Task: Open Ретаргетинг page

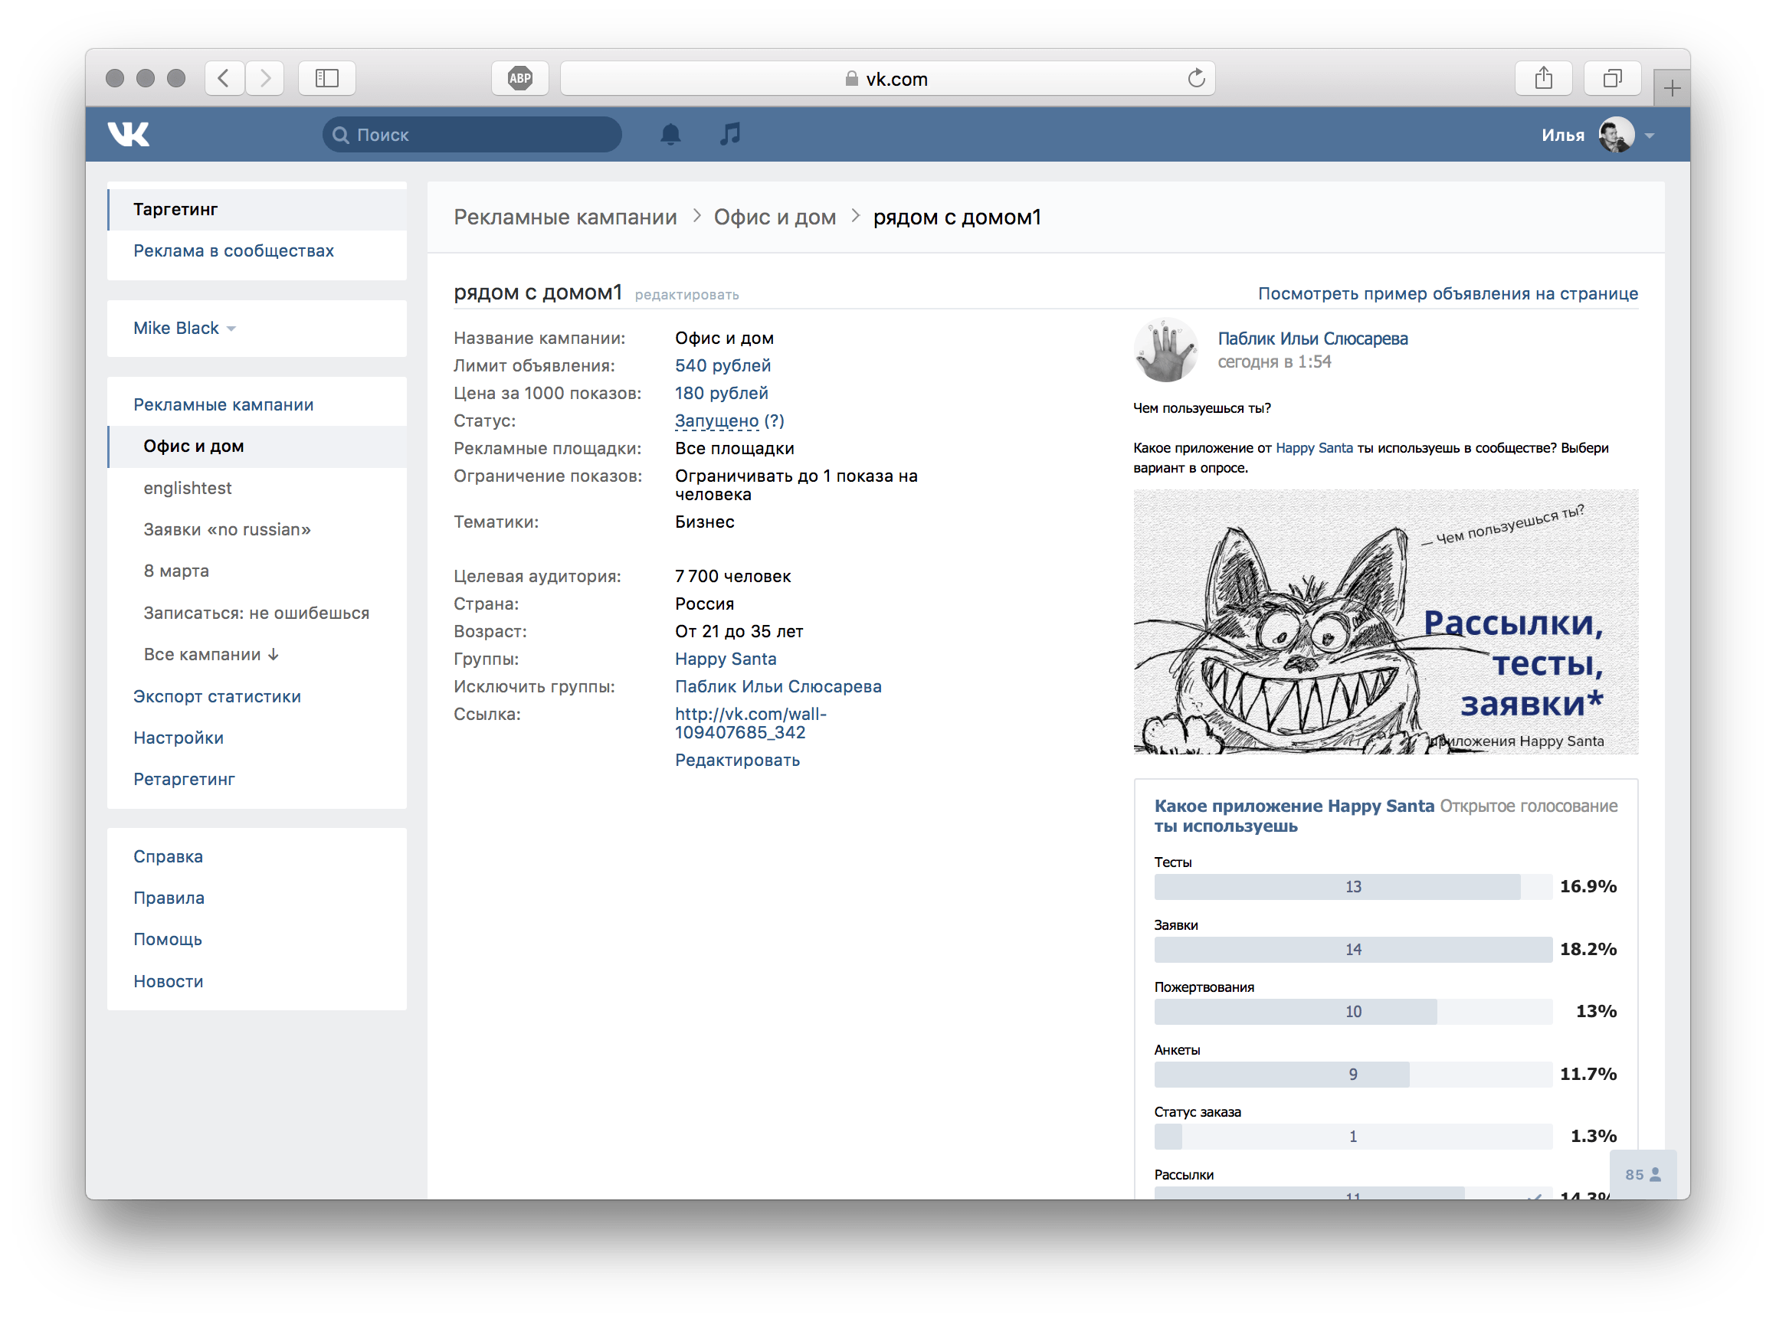Action: pos(184,780)
